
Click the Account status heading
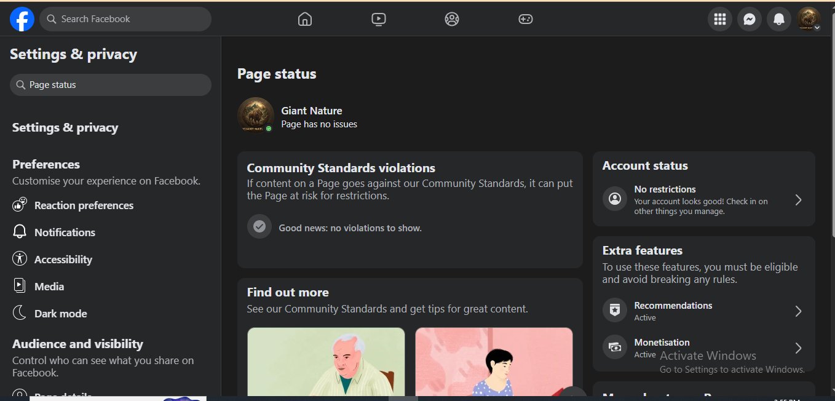(x=645, y=166)
